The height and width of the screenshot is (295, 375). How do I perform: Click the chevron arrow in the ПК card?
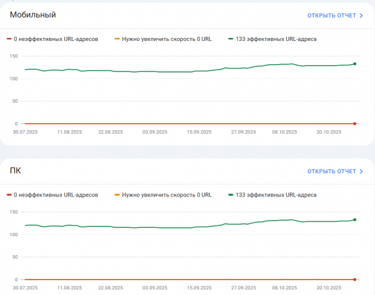coord(361,172)
